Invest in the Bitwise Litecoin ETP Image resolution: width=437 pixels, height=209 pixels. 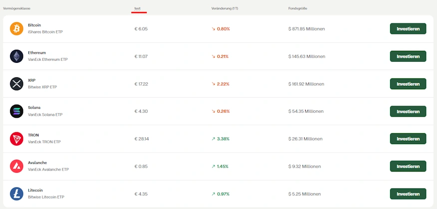point(408,194)
